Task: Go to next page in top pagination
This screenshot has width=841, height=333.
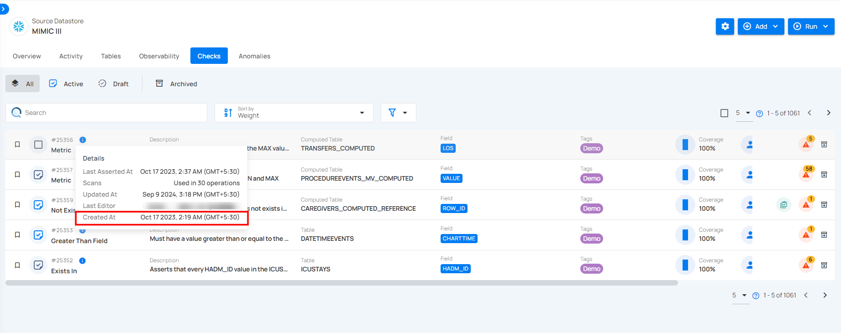Action: point(829,113)
